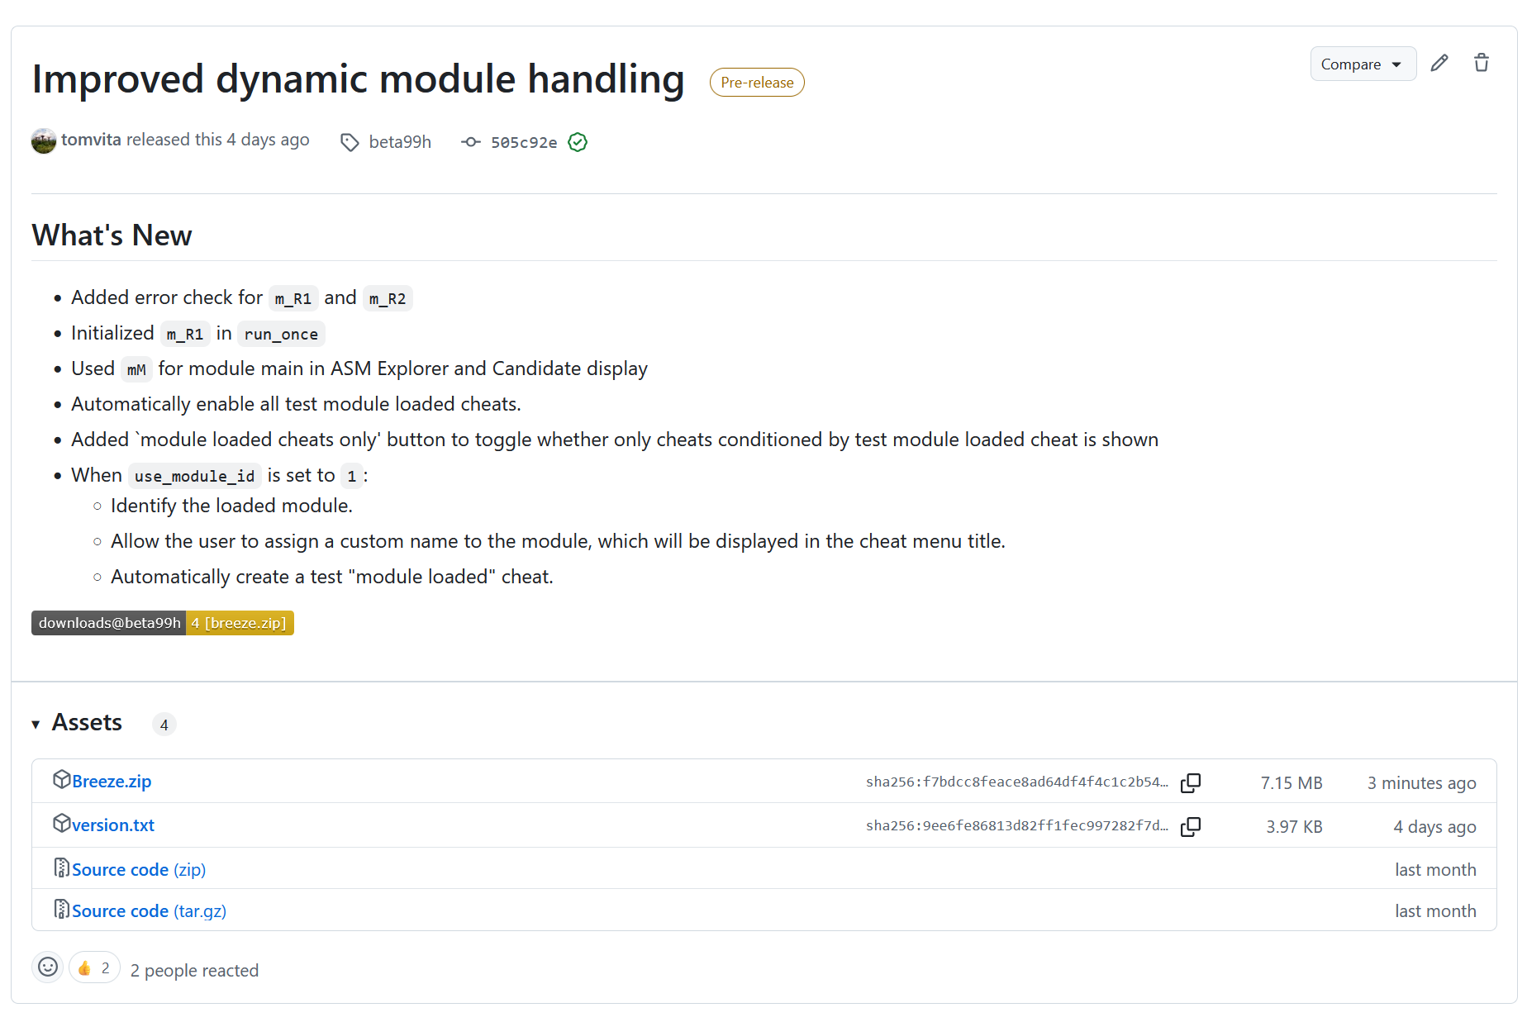Viewport: 1527px width, 1022px height.
Task: Collapse the Assets section
Action: [x=36, y=724]
